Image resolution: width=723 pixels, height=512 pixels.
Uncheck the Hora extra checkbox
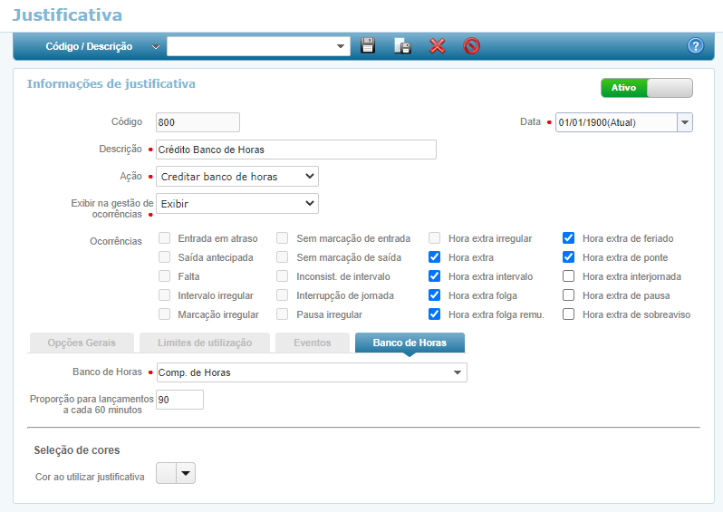click(x=435, y=257)
